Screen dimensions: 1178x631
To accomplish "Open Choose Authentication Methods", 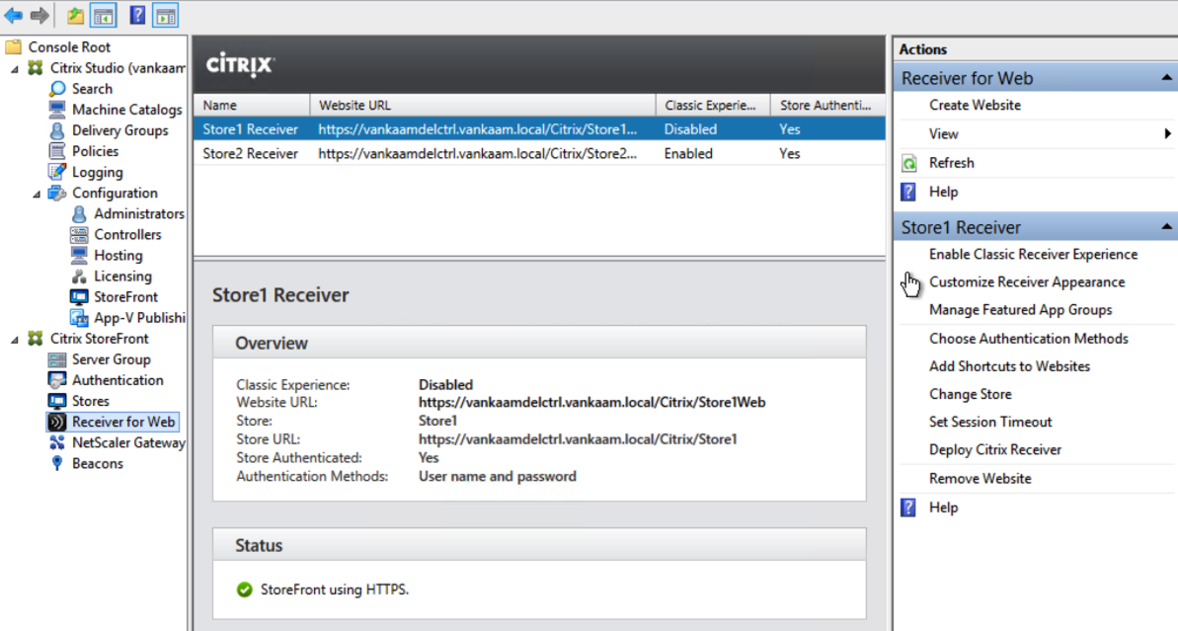I will [1029, 339].
